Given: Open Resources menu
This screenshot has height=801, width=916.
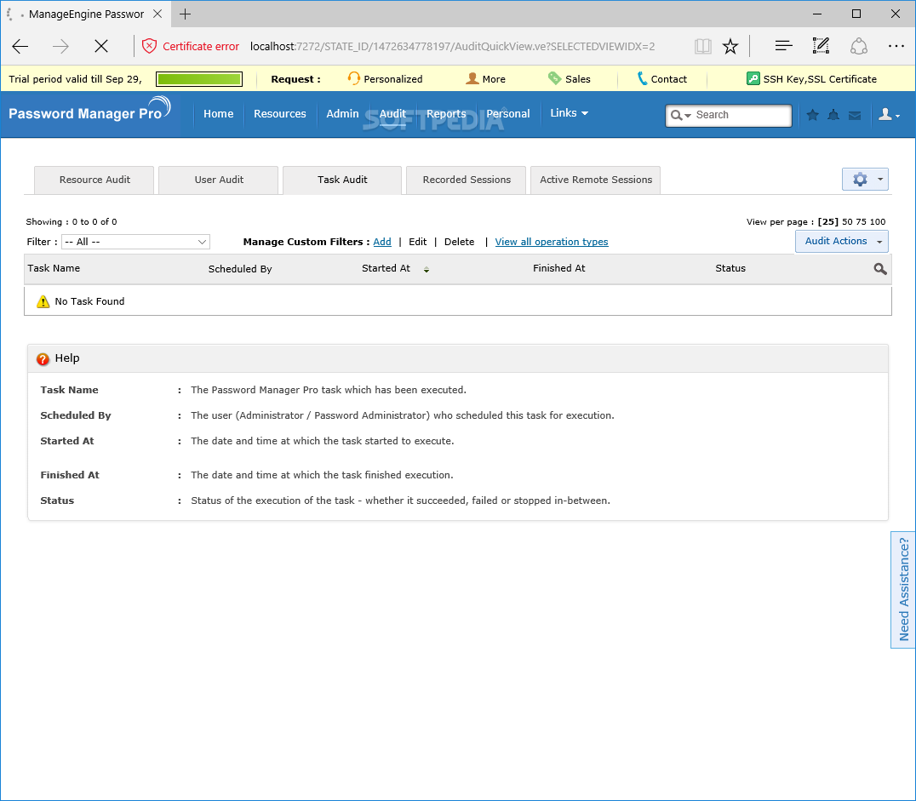Looking at the screenshot, I should (x=280, y=114).
